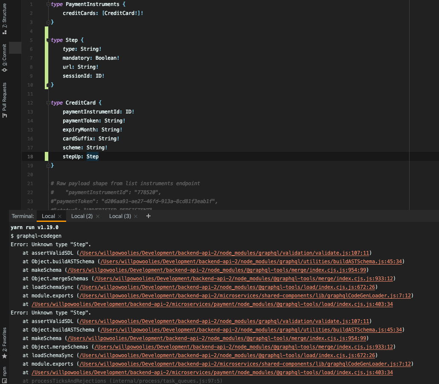Close the Local (2) terminal tab
439x384 pixels.
[97, 216]
